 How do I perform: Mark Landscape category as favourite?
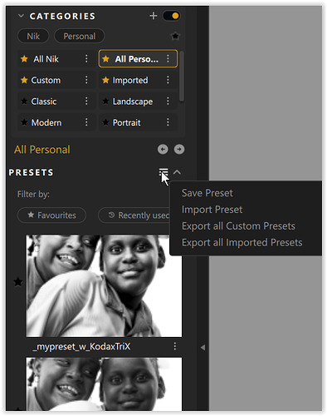click(x=105, y=101)
